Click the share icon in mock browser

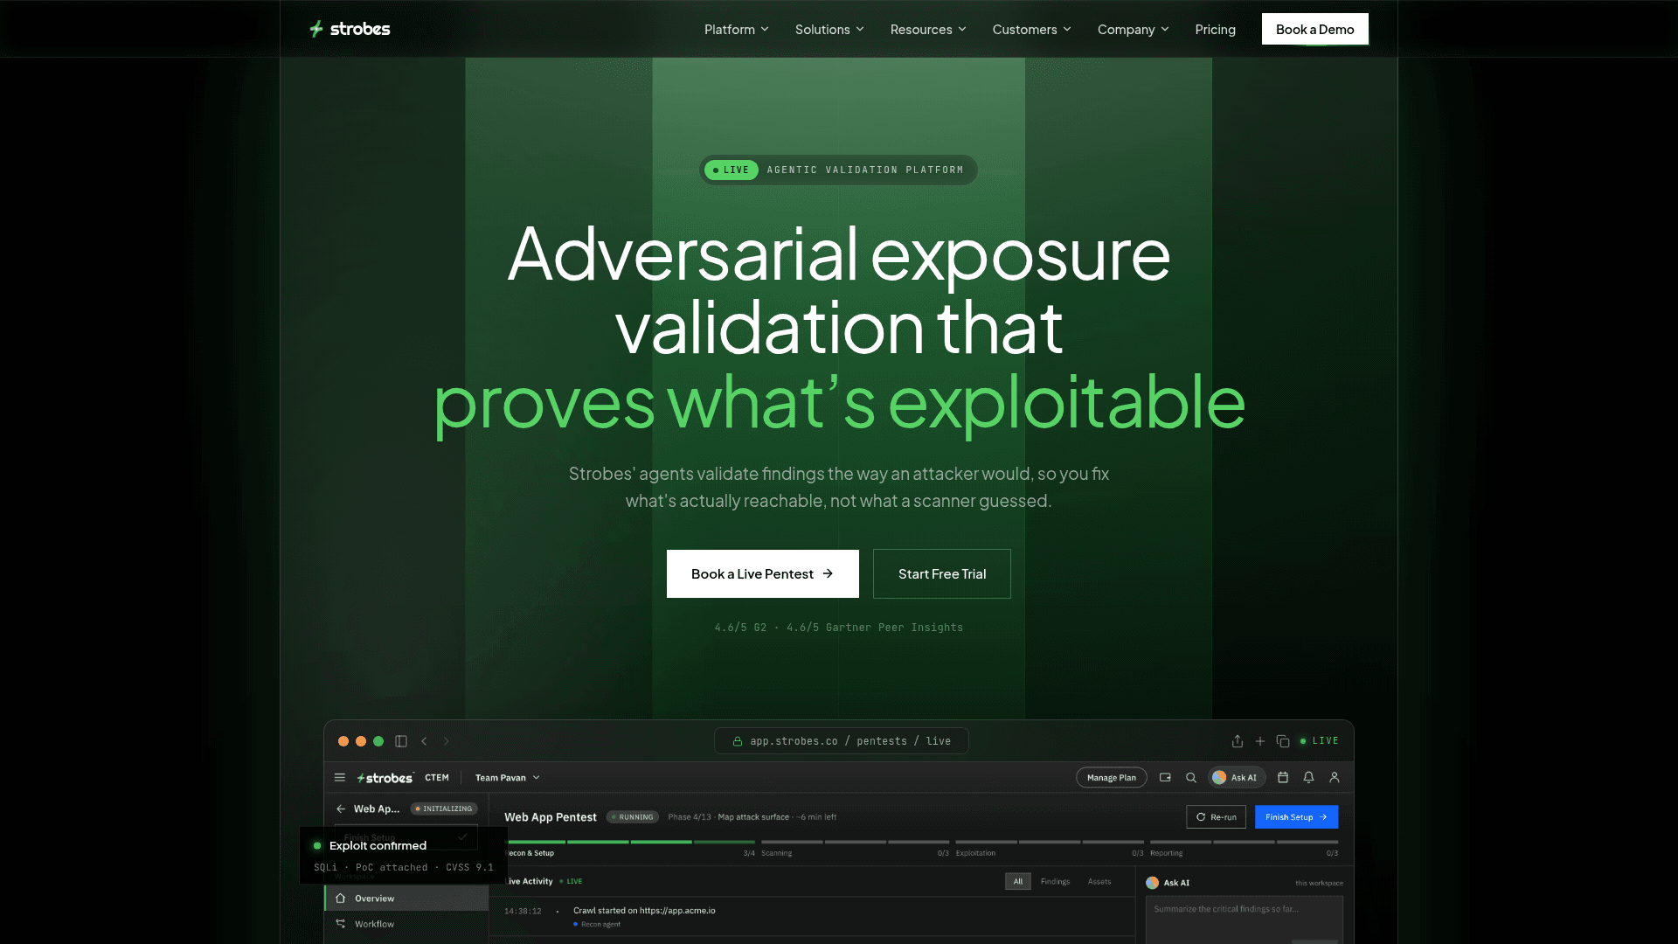[1238, 741]
